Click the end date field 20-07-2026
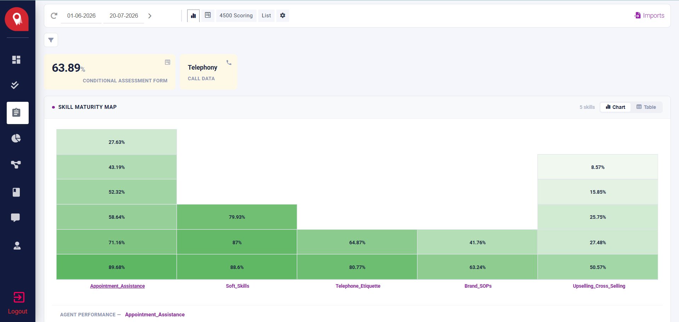The image size is (679, 322). click(124, 16)
